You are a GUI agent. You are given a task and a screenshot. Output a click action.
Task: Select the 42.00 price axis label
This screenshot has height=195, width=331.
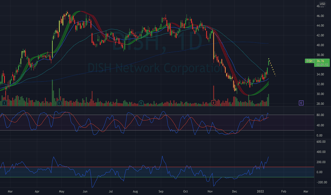(320, 35)
